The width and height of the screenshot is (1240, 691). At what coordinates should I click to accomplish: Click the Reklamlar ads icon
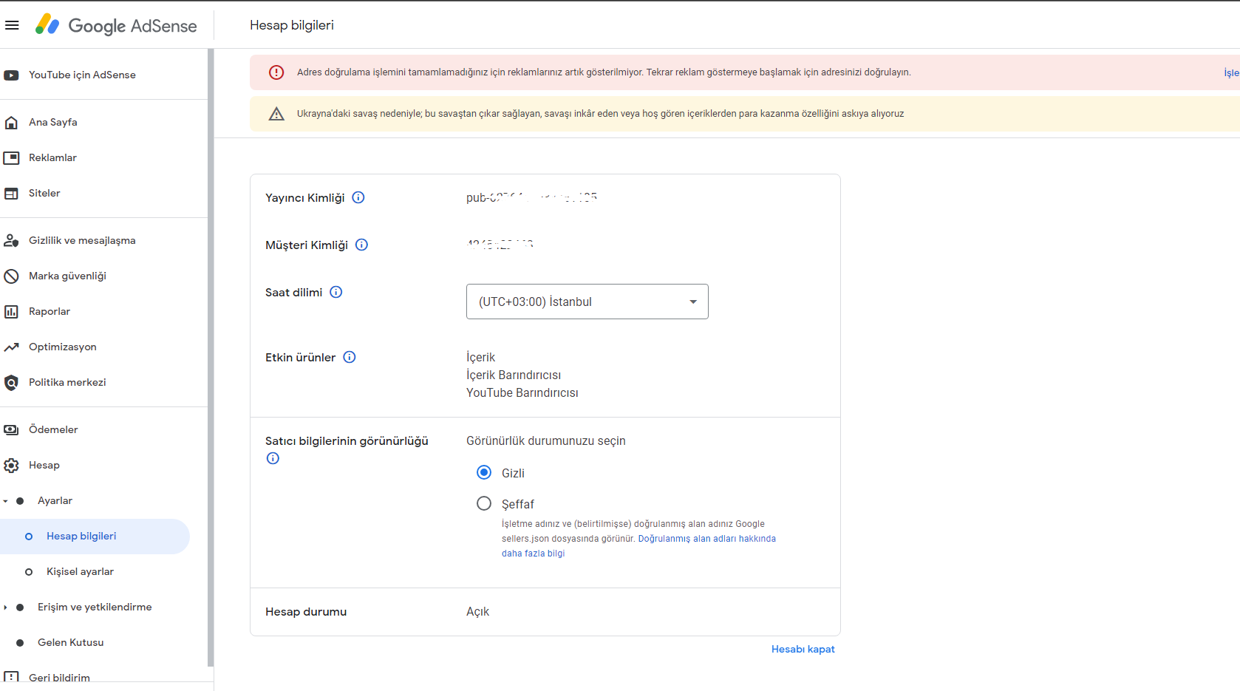[11, 158]
